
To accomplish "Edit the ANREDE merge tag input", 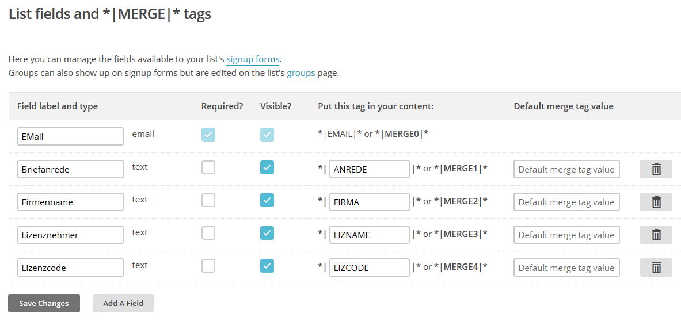I will pos(369,169).
